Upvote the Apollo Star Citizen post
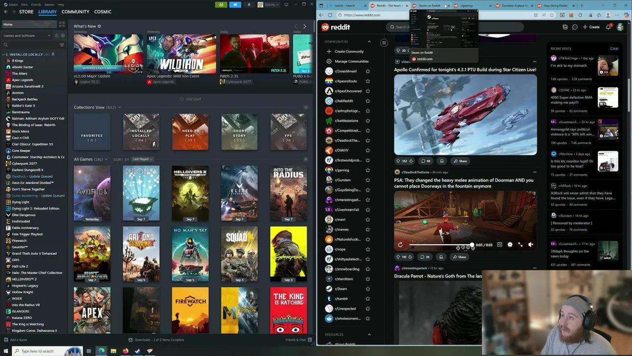Image resolution: width=632 pixels, height=356 pixels. [x=398, y=161]
